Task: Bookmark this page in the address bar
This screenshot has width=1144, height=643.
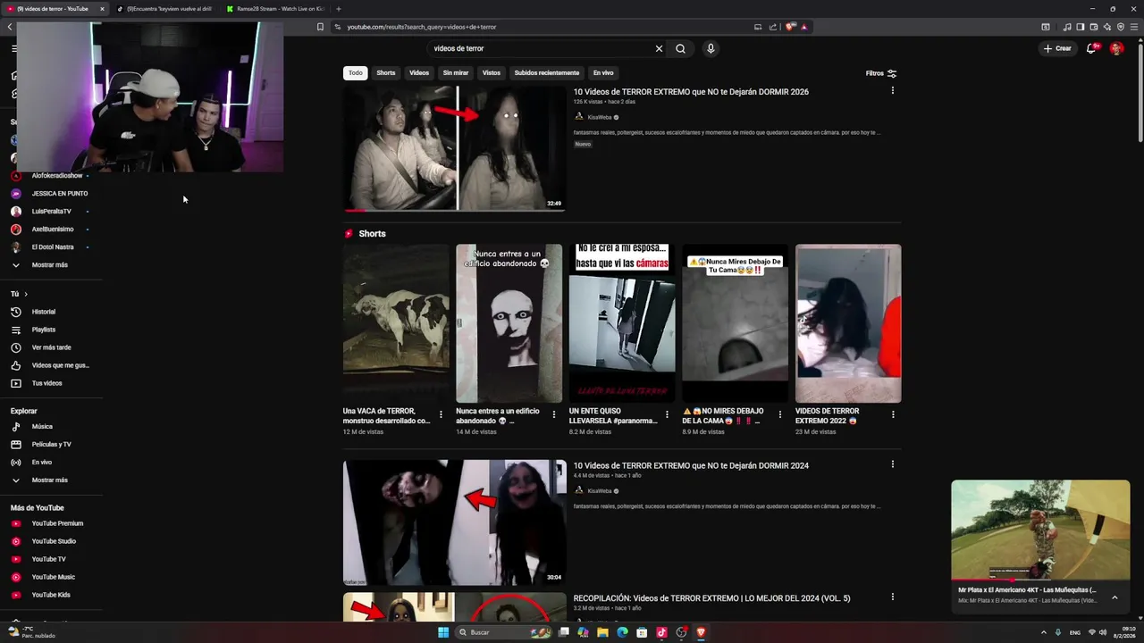Action: [x=320, y=27]
